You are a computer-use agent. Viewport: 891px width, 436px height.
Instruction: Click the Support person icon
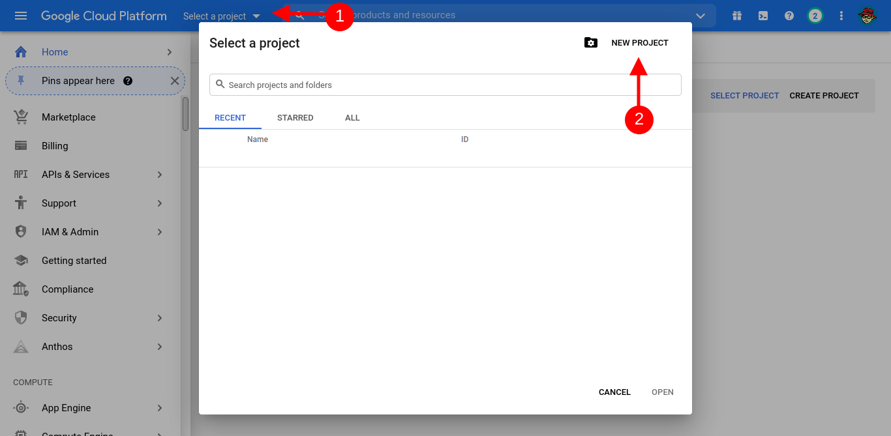[21, 203]
